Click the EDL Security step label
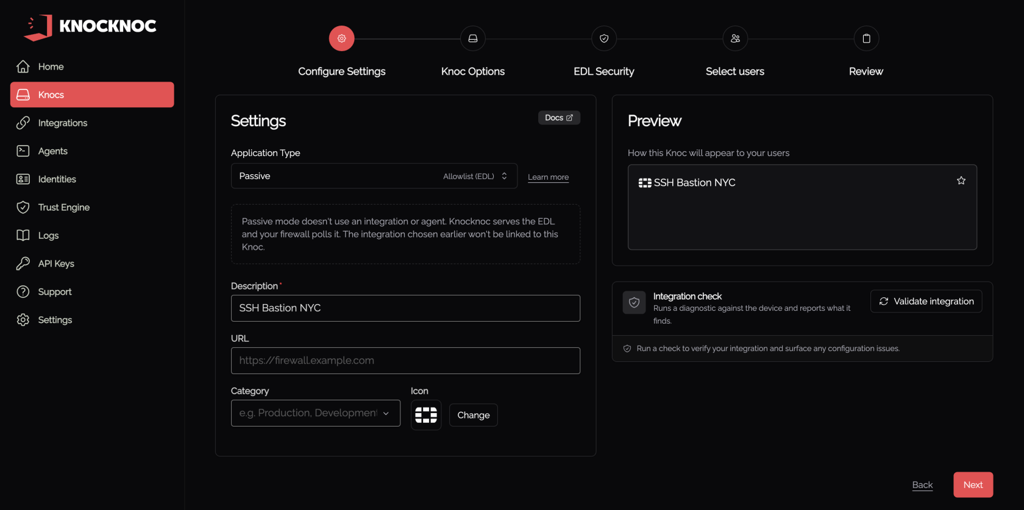Image resolution: width=1024 pixels, height=510 pixels. click(604, 71)
